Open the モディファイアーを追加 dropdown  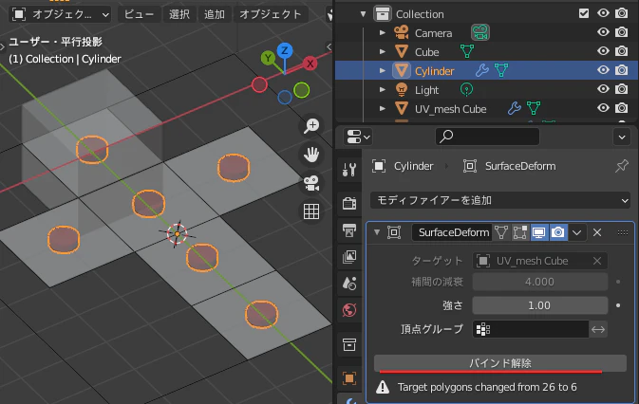pos(500,200)
